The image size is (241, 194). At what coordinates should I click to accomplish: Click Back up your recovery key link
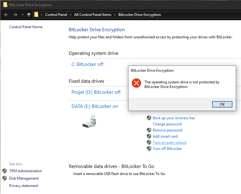point(174,118)
